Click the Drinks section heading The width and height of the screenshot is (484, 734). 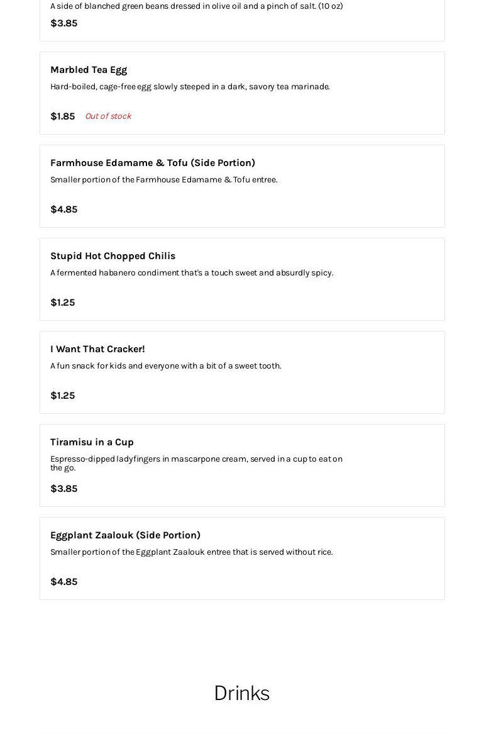pyautogui.click(x=241, y=693)
